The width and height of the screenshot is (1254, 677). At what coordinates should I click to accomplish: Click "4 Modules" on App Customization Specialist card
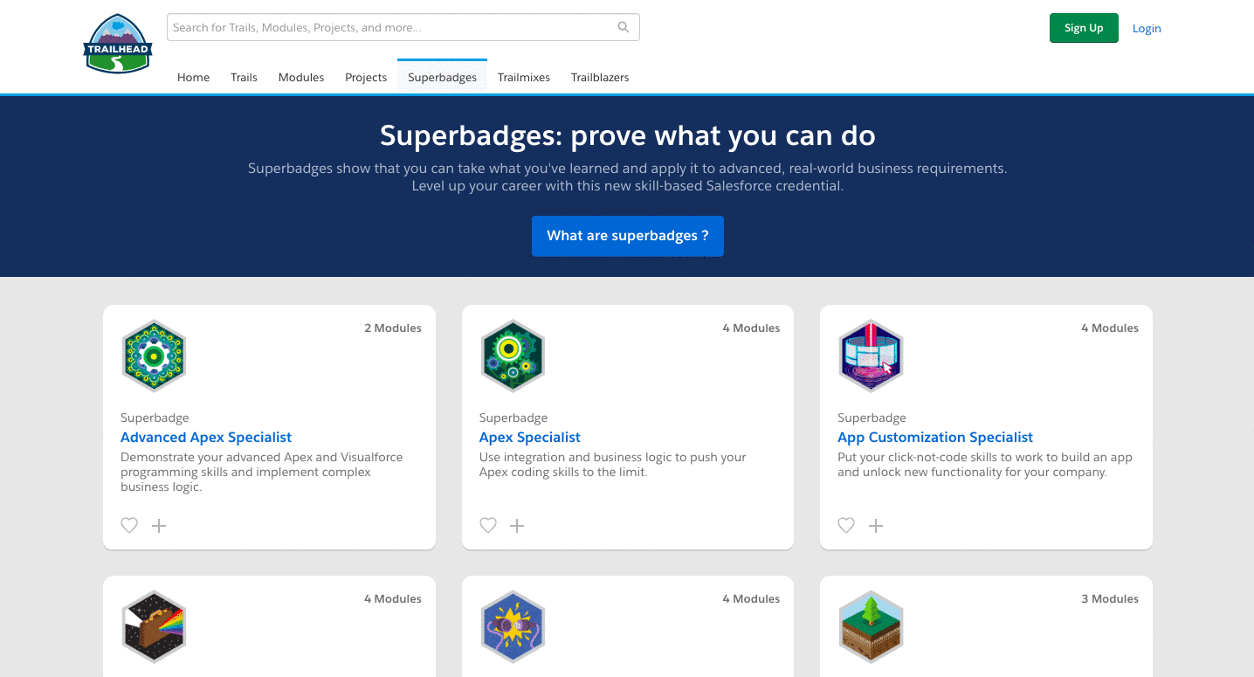(x=1110, y=328)
